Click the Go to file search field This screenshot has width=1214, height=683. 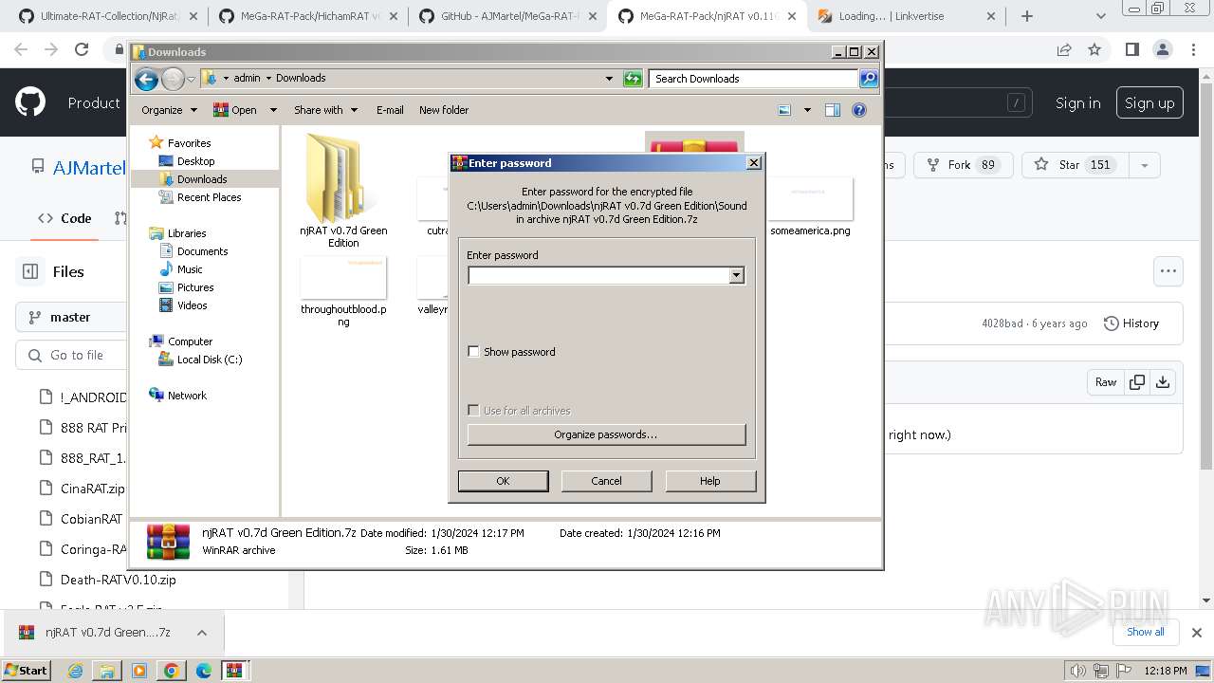click(71, 355)
